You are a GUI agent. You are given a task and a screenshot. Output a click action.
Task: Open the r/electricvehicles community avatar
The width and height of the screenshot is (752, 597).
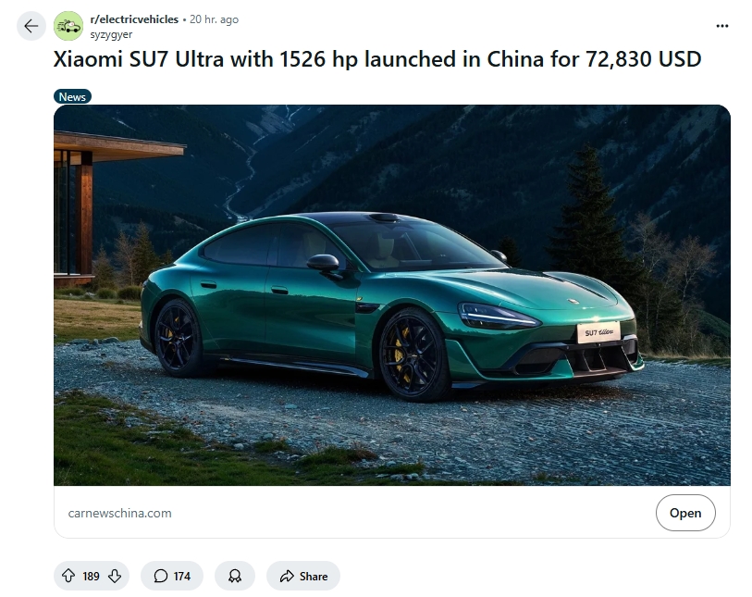coord(68,26)
